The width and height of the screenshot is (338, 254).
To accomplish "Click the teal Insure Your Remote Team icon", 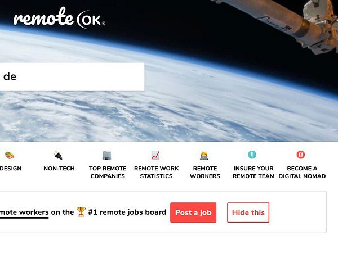I will pyautogui.click(x=252, y=155).
